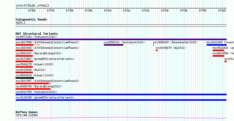Viewport: 234px width, 121px height.
Task: Open nsv4126268 gnomADStructuralVariants label
Action: coord(45,97)
